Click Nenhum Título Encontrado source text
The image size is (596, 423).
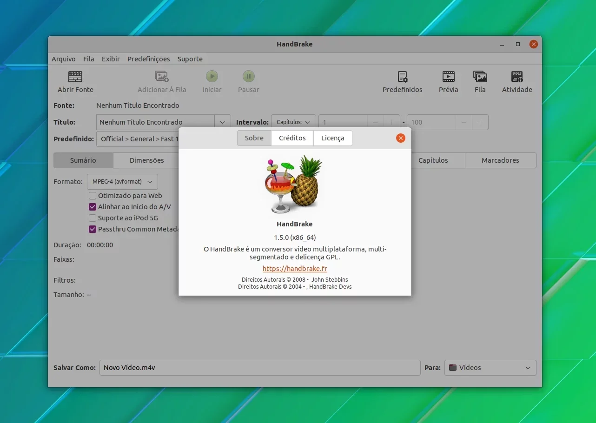[x=138, y=106]
